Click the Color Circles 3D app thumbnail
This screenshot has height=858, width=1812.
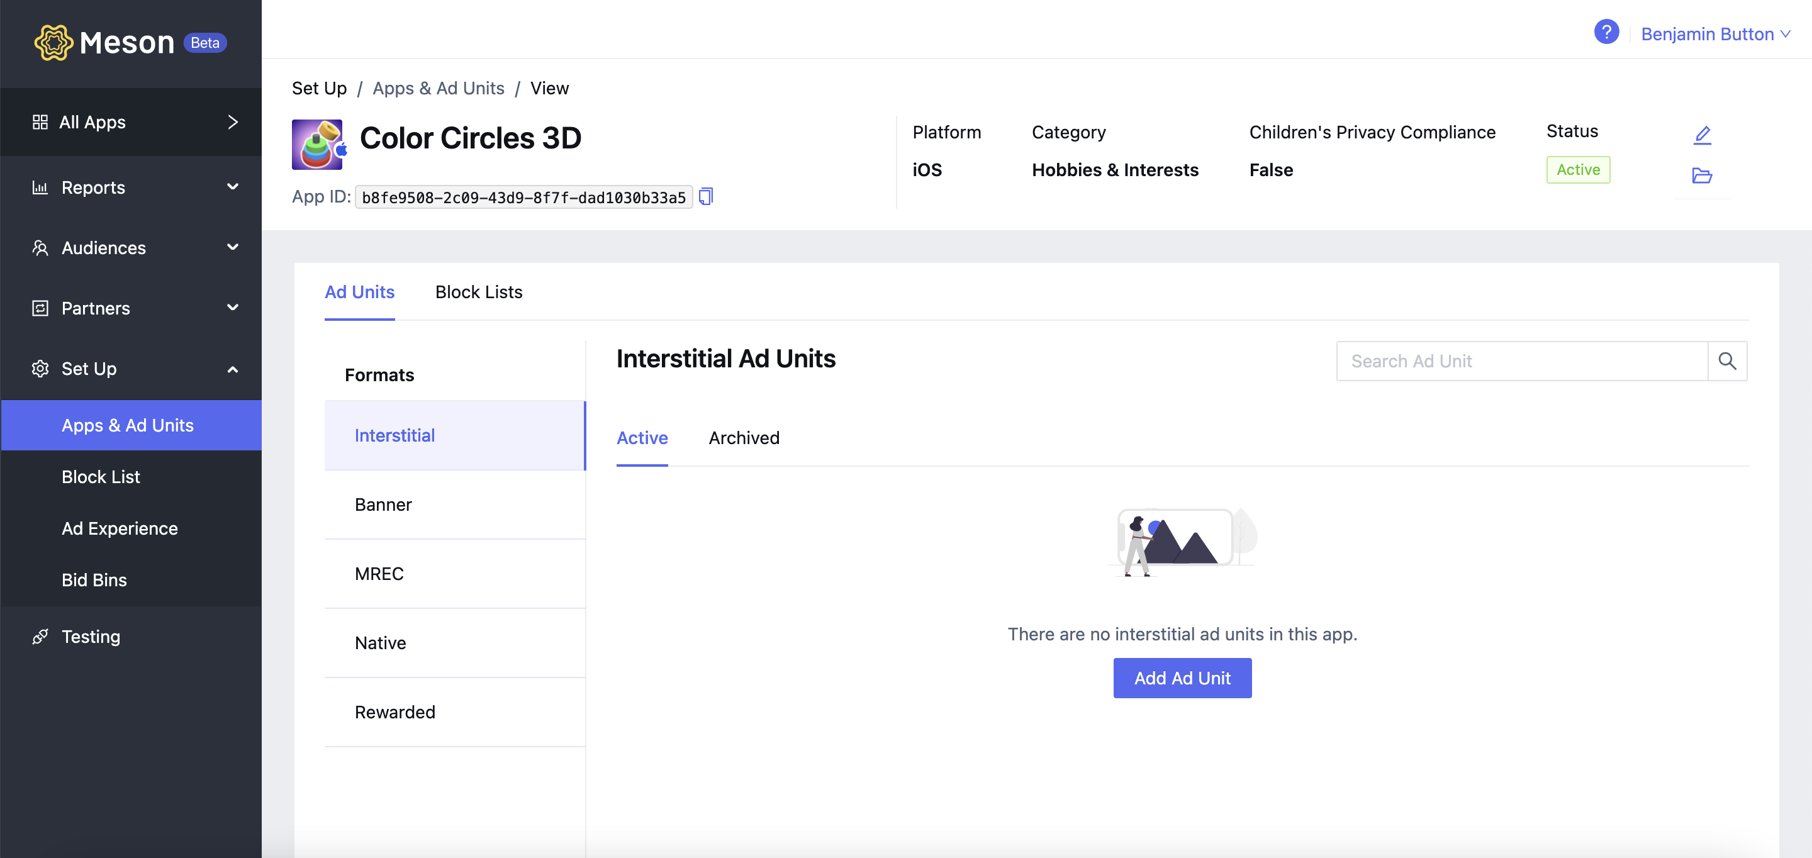318,144
